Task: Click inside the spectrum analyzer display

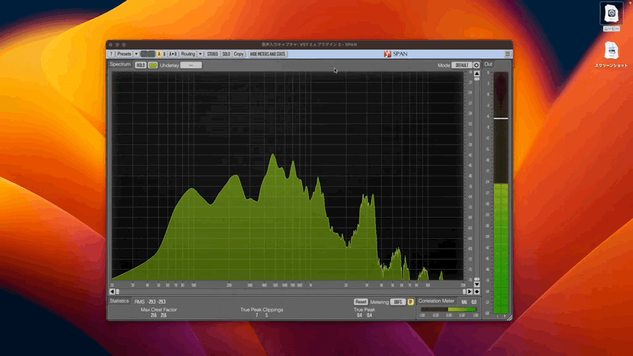Action: click(288, 176)
